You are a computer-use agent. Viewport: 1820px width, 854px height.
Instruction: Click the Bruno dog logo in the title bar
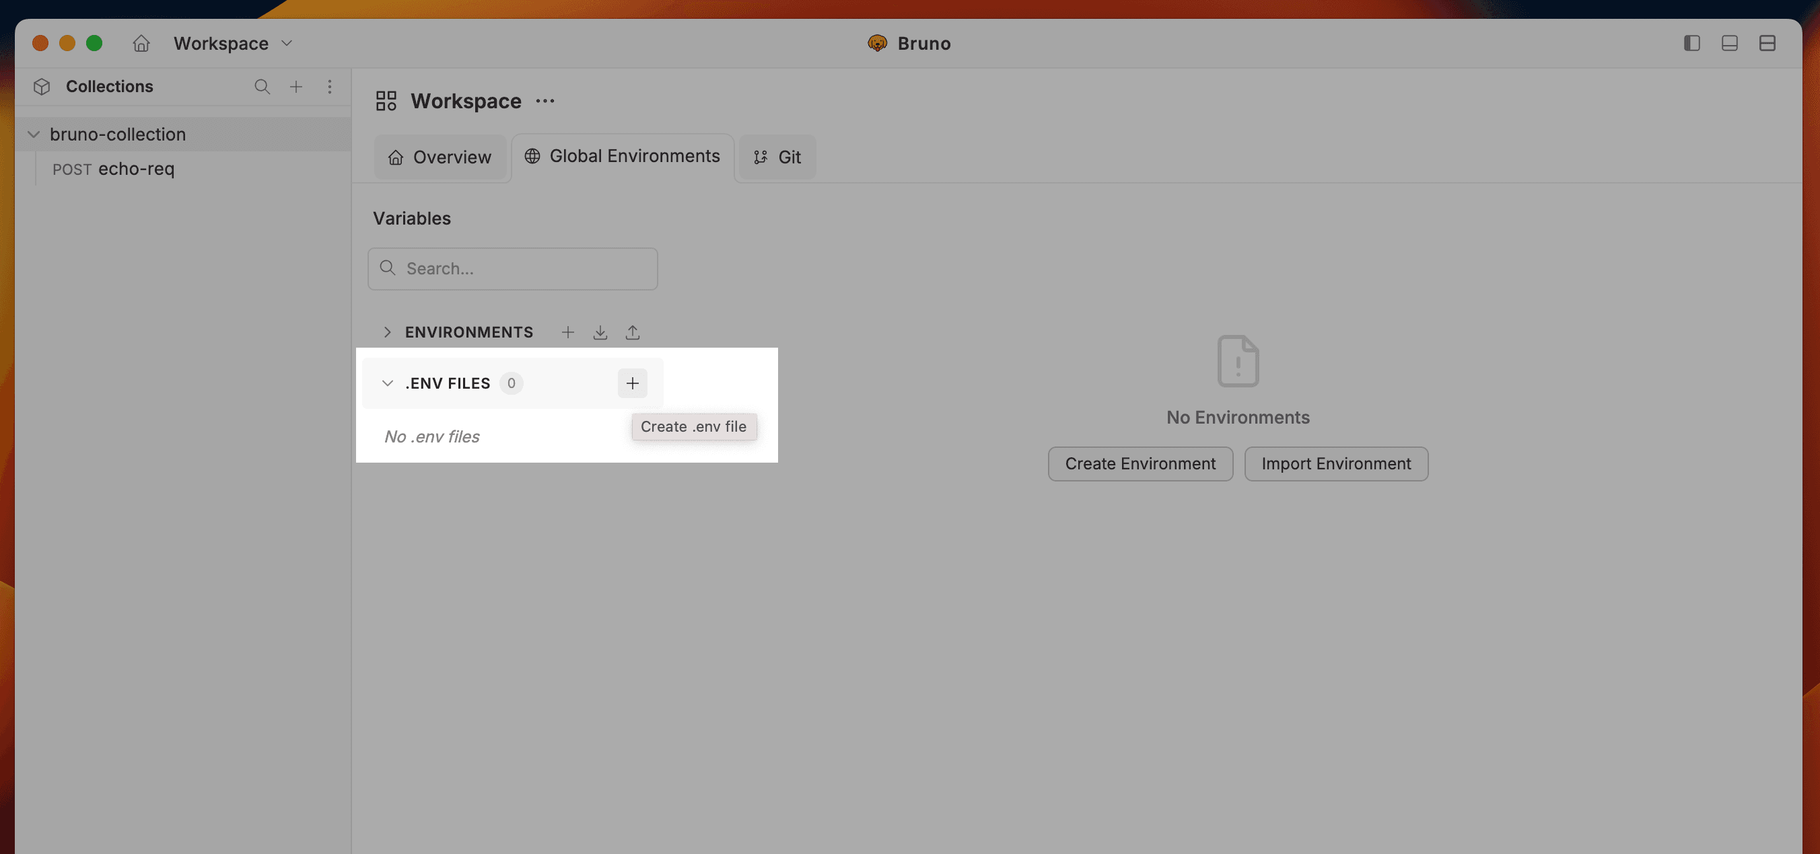pos(877,43)
